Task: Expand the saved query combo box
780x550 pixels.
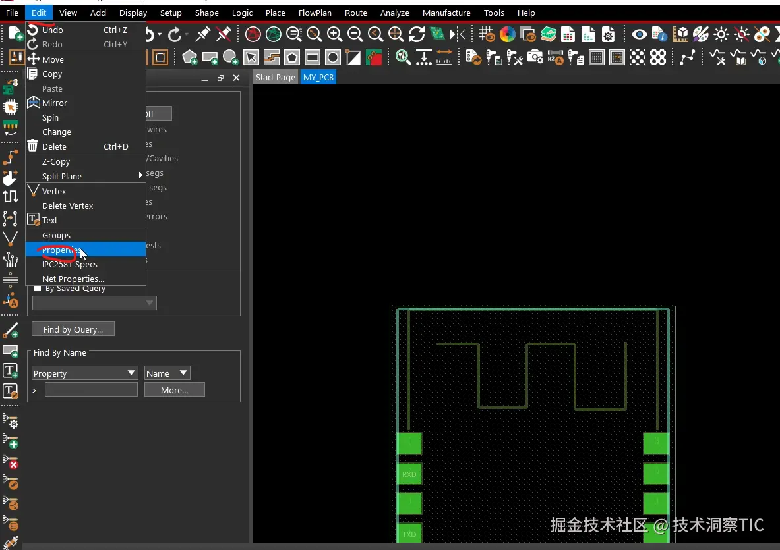Action: 94,303
